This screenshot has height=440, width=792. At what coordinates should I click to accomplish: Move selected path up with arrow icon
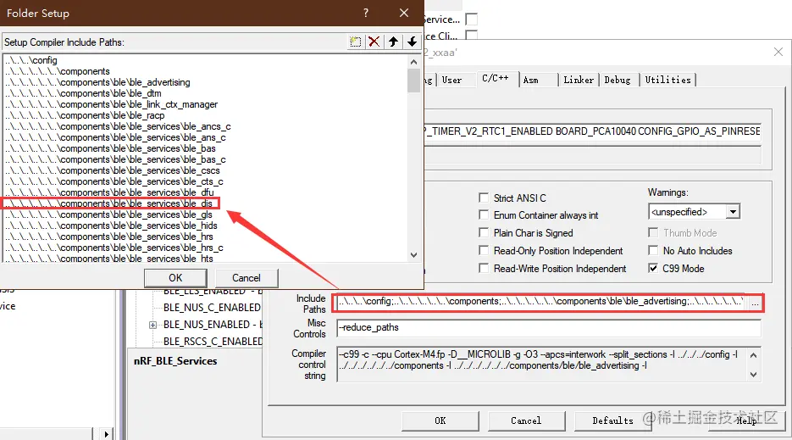[x=394, y=42]
